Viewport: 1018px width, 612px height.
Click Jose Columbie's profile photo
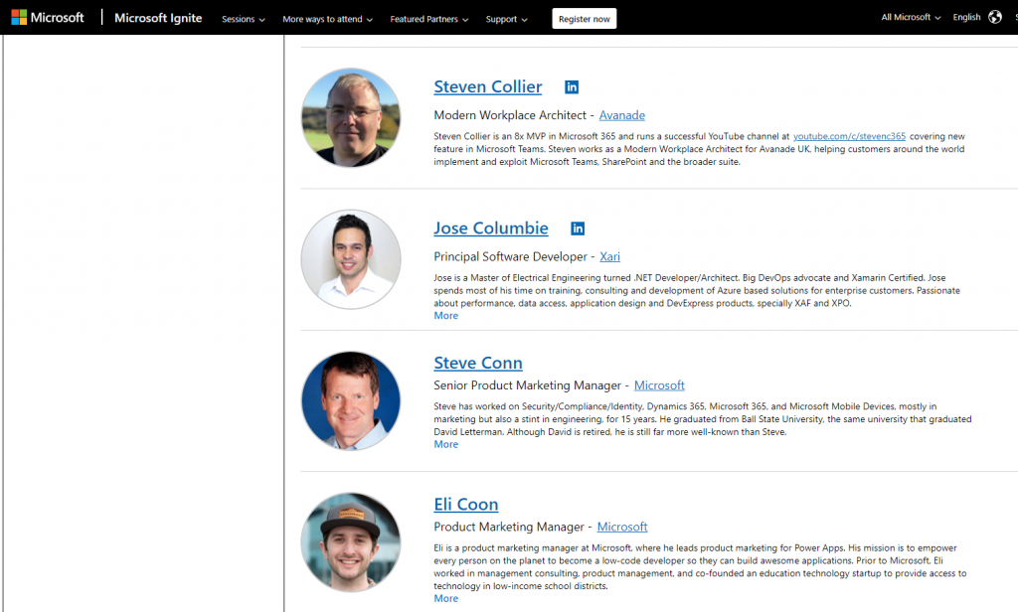click(351, 259)
